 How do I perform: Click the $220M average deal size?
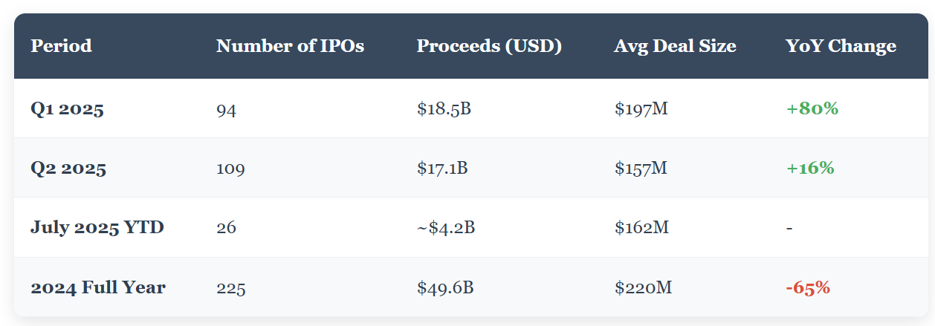tap(643, 287)
